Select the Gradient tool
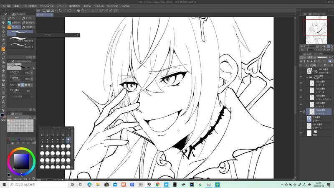Viewport: 334px width, 188px height. tap(3, 84)
